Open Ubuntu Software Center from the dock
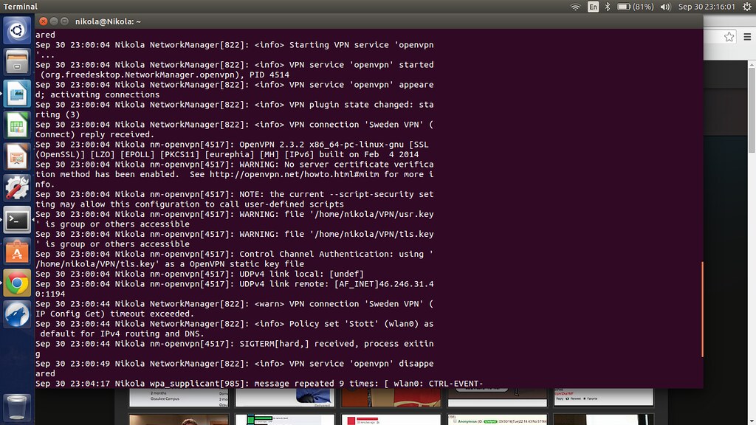The width and height of the screenshot is (756, 425). 17,252
